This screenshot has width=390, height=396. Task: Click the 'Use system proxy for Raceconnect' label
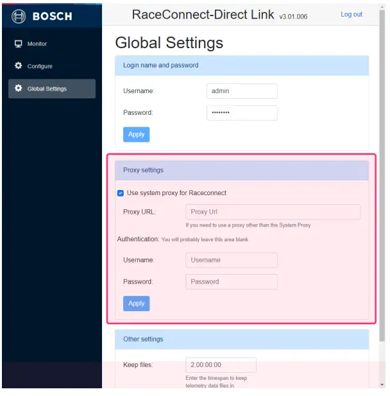[x=176, y=193]
